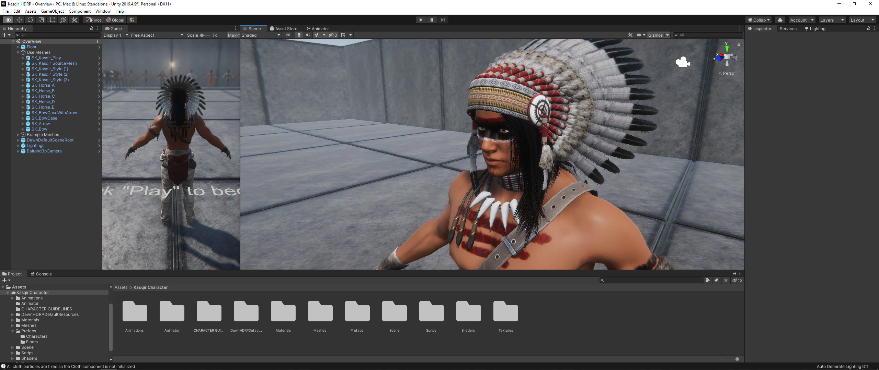879x370 pixels.
Task: Open the GameObject menu
Action: pos(52,11)
